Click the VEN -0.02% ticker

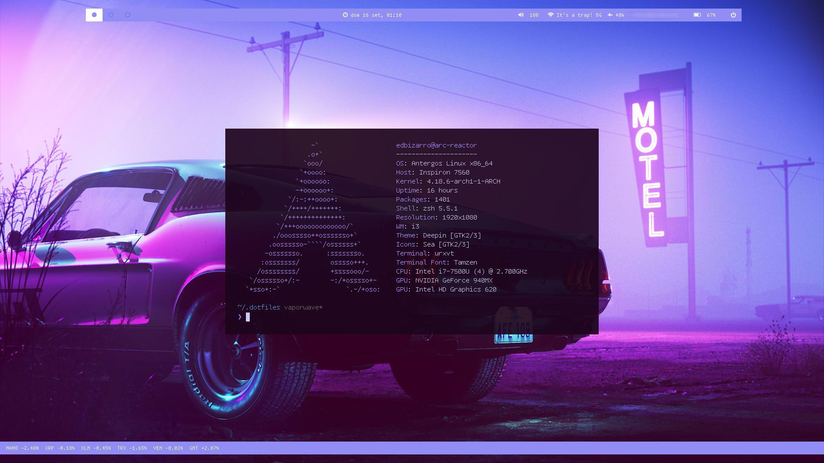click(168, 448)
